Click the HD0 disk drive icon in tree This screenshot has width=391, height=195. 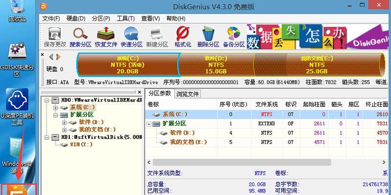pyautogui.click(x=55, y=100)
